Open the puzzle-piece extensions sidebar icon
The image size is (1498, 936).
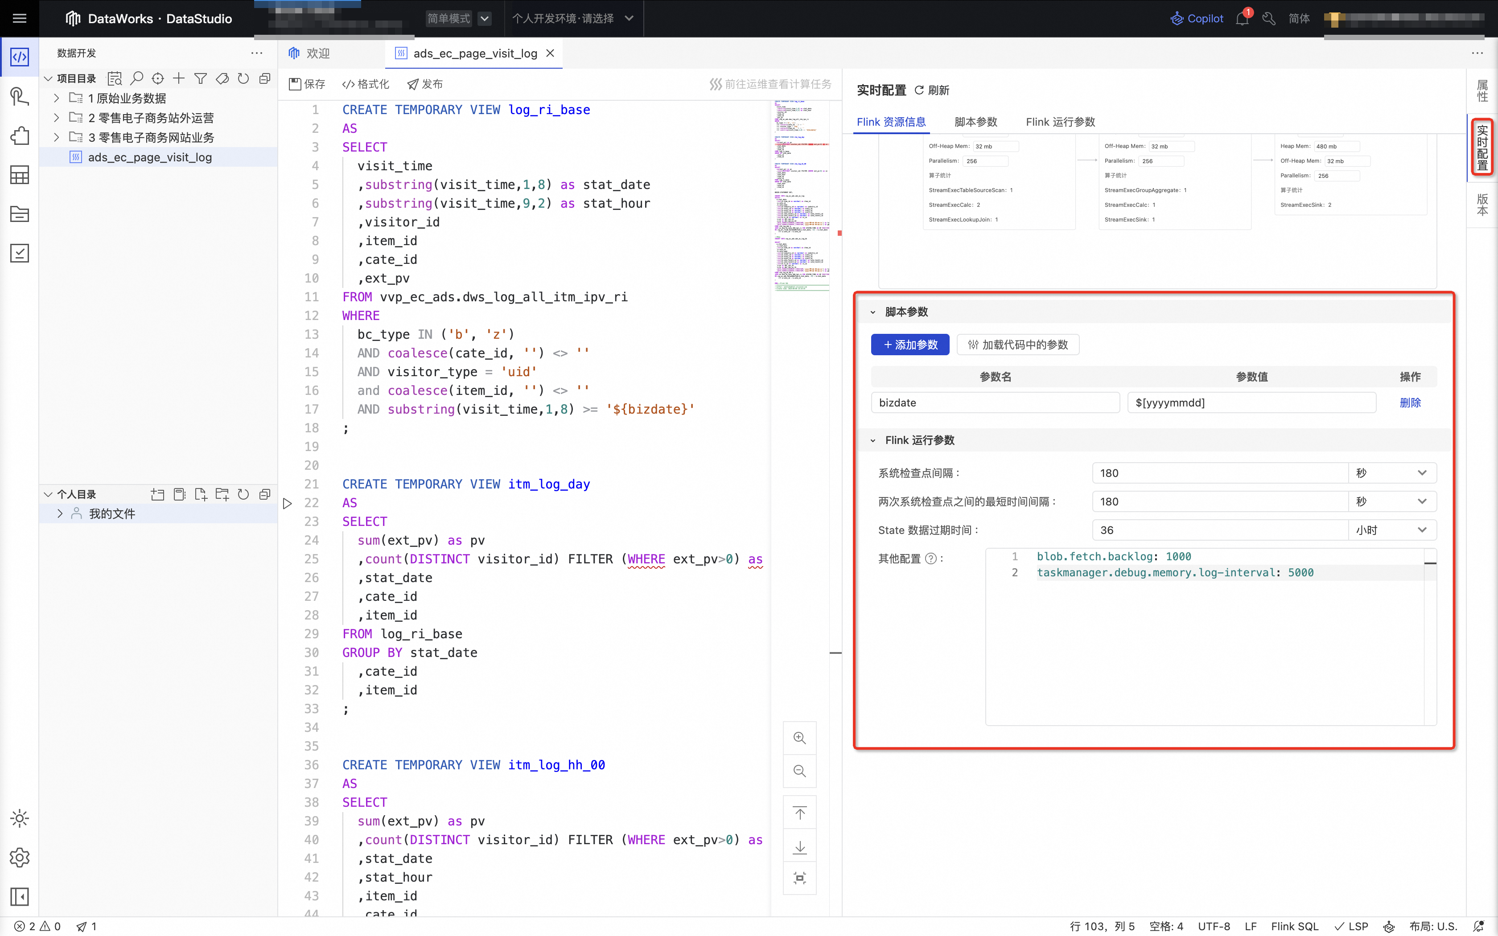[19, 135]
